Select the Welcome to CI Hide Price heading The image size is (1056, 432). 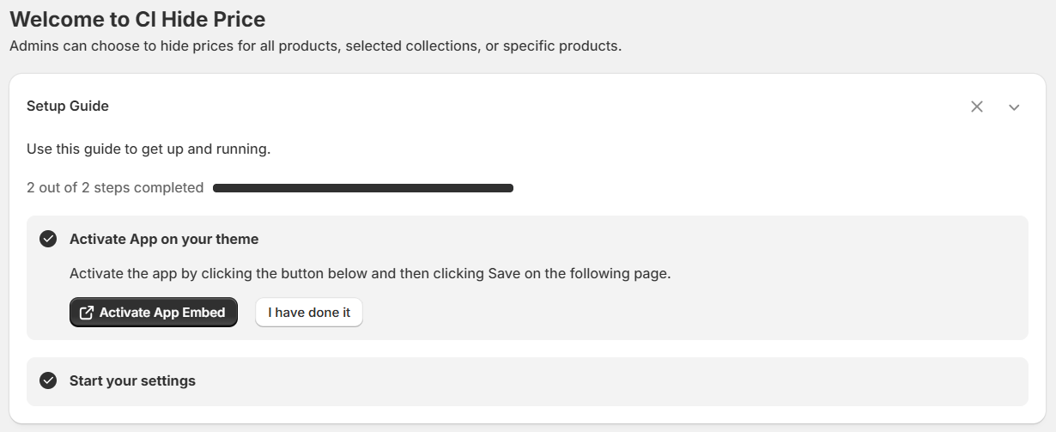coord(137,19)
